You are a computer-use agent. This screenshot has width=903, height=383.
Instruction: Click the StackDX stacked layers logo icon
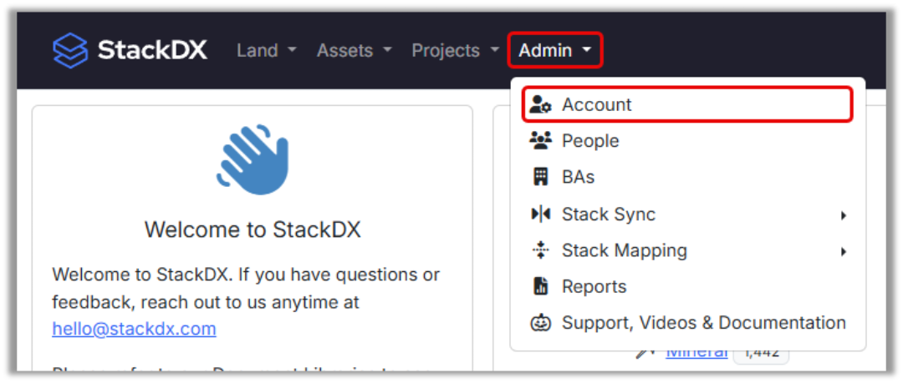point(70,50)
